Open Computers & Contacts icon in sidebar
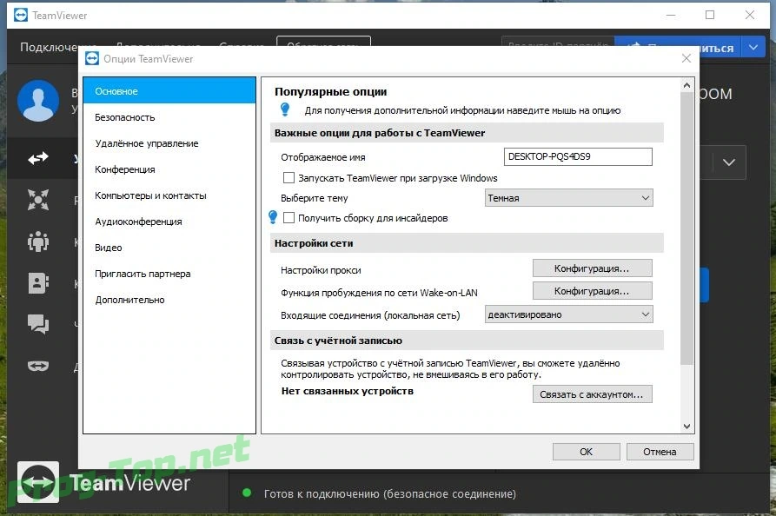This screenshot has width=776, height=516. click(x=38, y=283)
